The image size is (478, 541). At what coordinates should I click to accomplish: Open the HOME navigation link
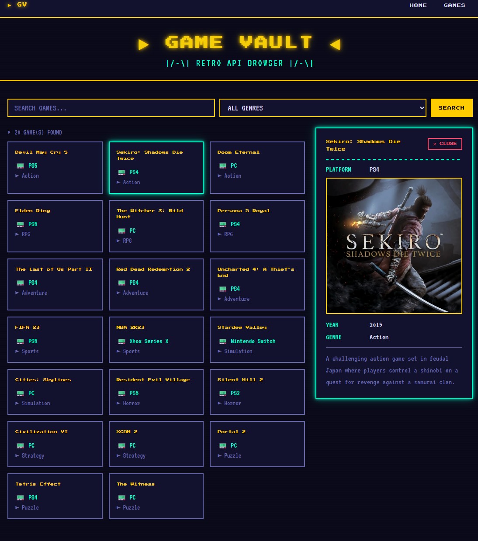pos(418,5)
